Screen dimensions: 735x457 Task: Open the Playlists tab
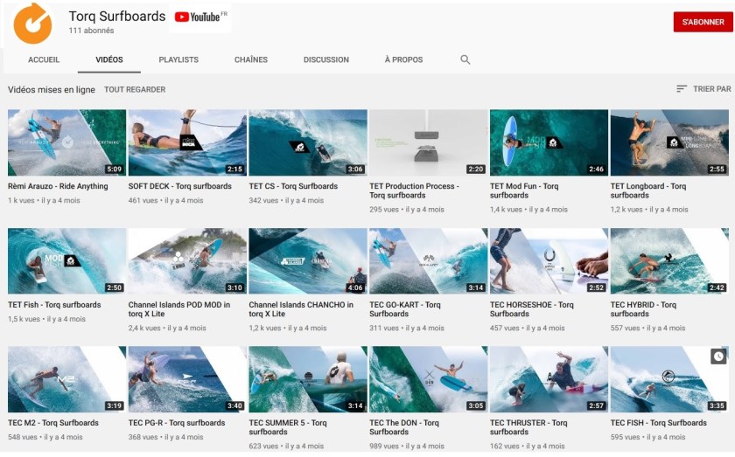[178, 60]
